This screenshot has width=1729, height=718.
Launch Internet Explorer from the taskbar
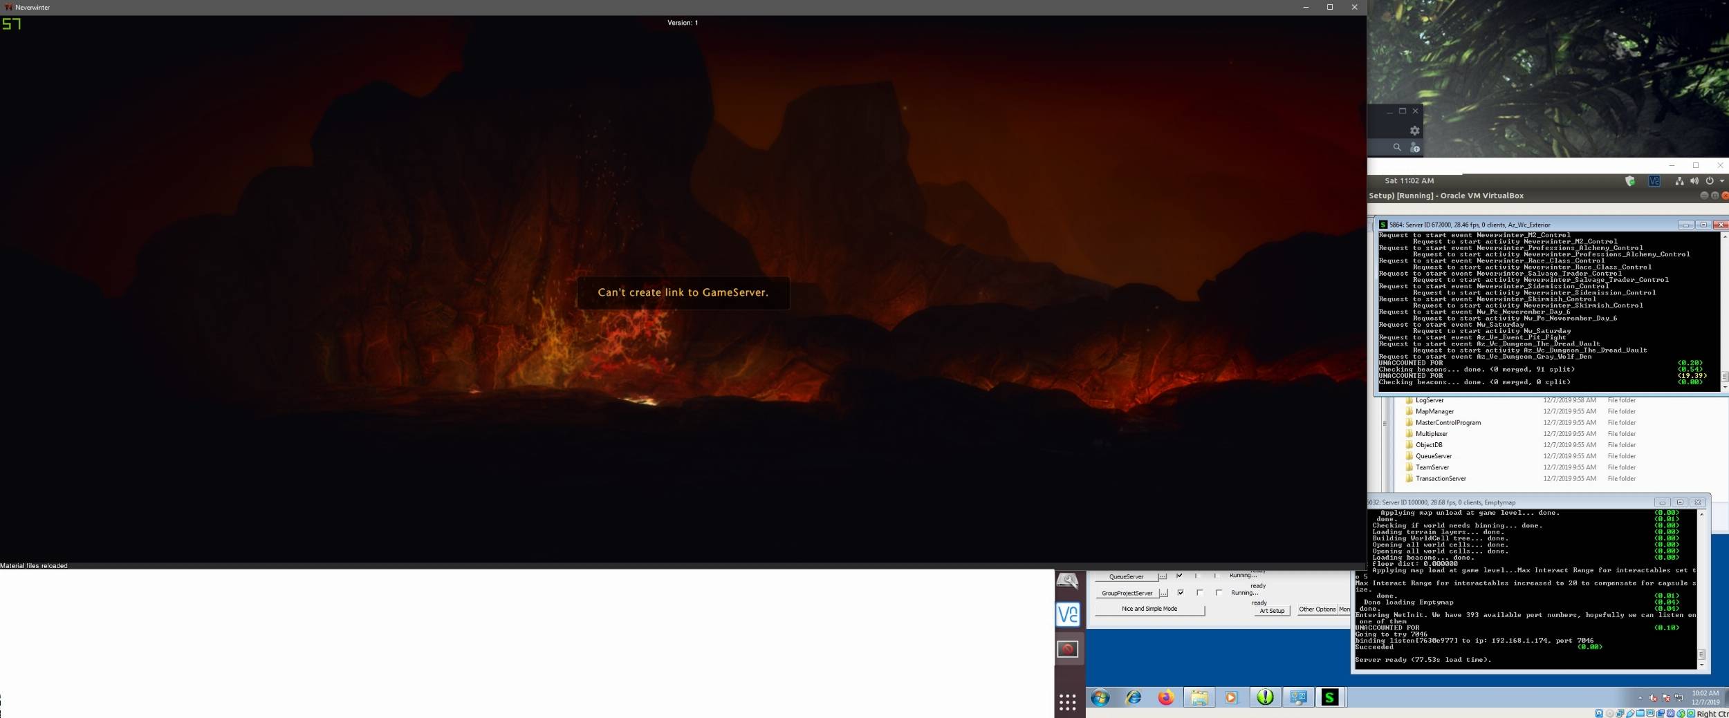coord(1133,697)
